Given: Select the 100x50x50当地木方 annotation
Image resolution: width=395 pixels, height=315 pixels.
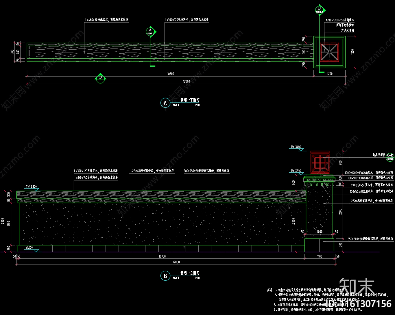Looking at the screenshot, I should [372, 191].
